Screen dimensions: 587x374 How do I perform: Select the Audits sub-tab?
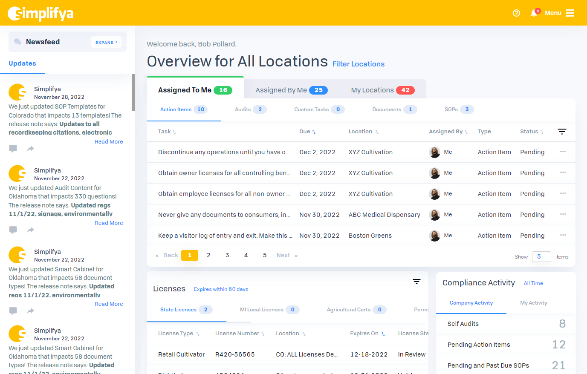click(x=250, y=109)
